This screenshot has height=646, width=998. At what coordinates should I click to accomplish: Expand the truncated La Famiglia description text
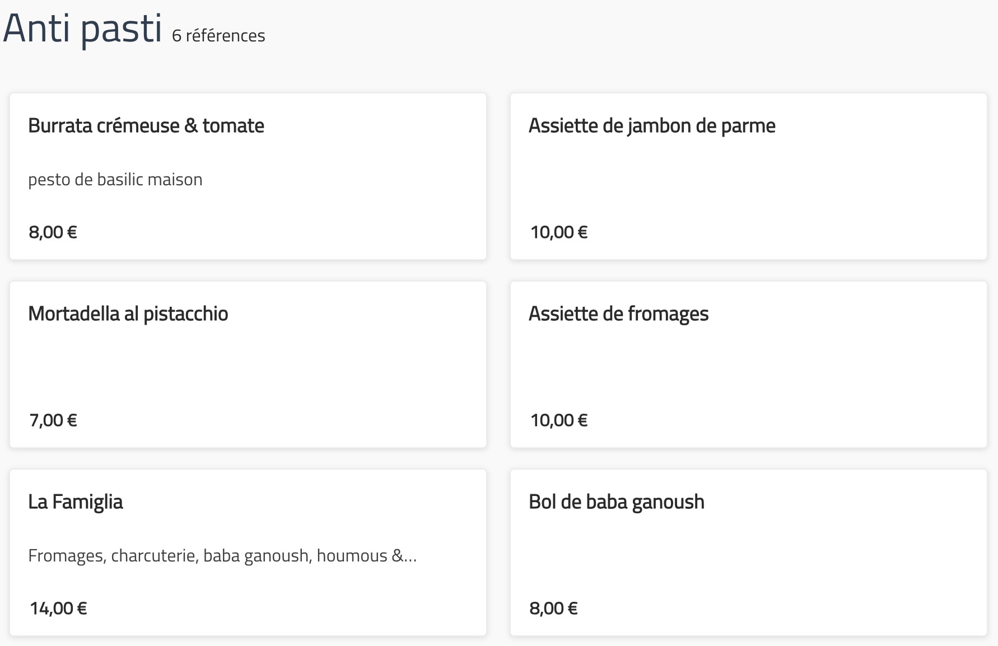(222, 556)
